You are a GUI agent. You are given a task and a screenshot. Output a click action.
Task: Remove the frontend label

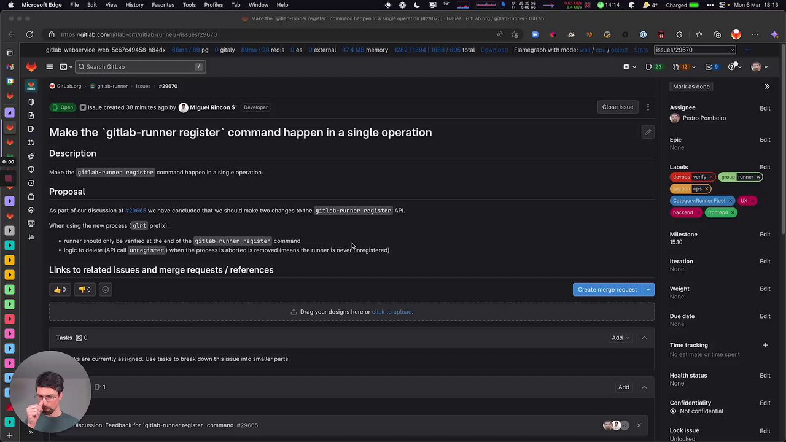coord(733,212)
